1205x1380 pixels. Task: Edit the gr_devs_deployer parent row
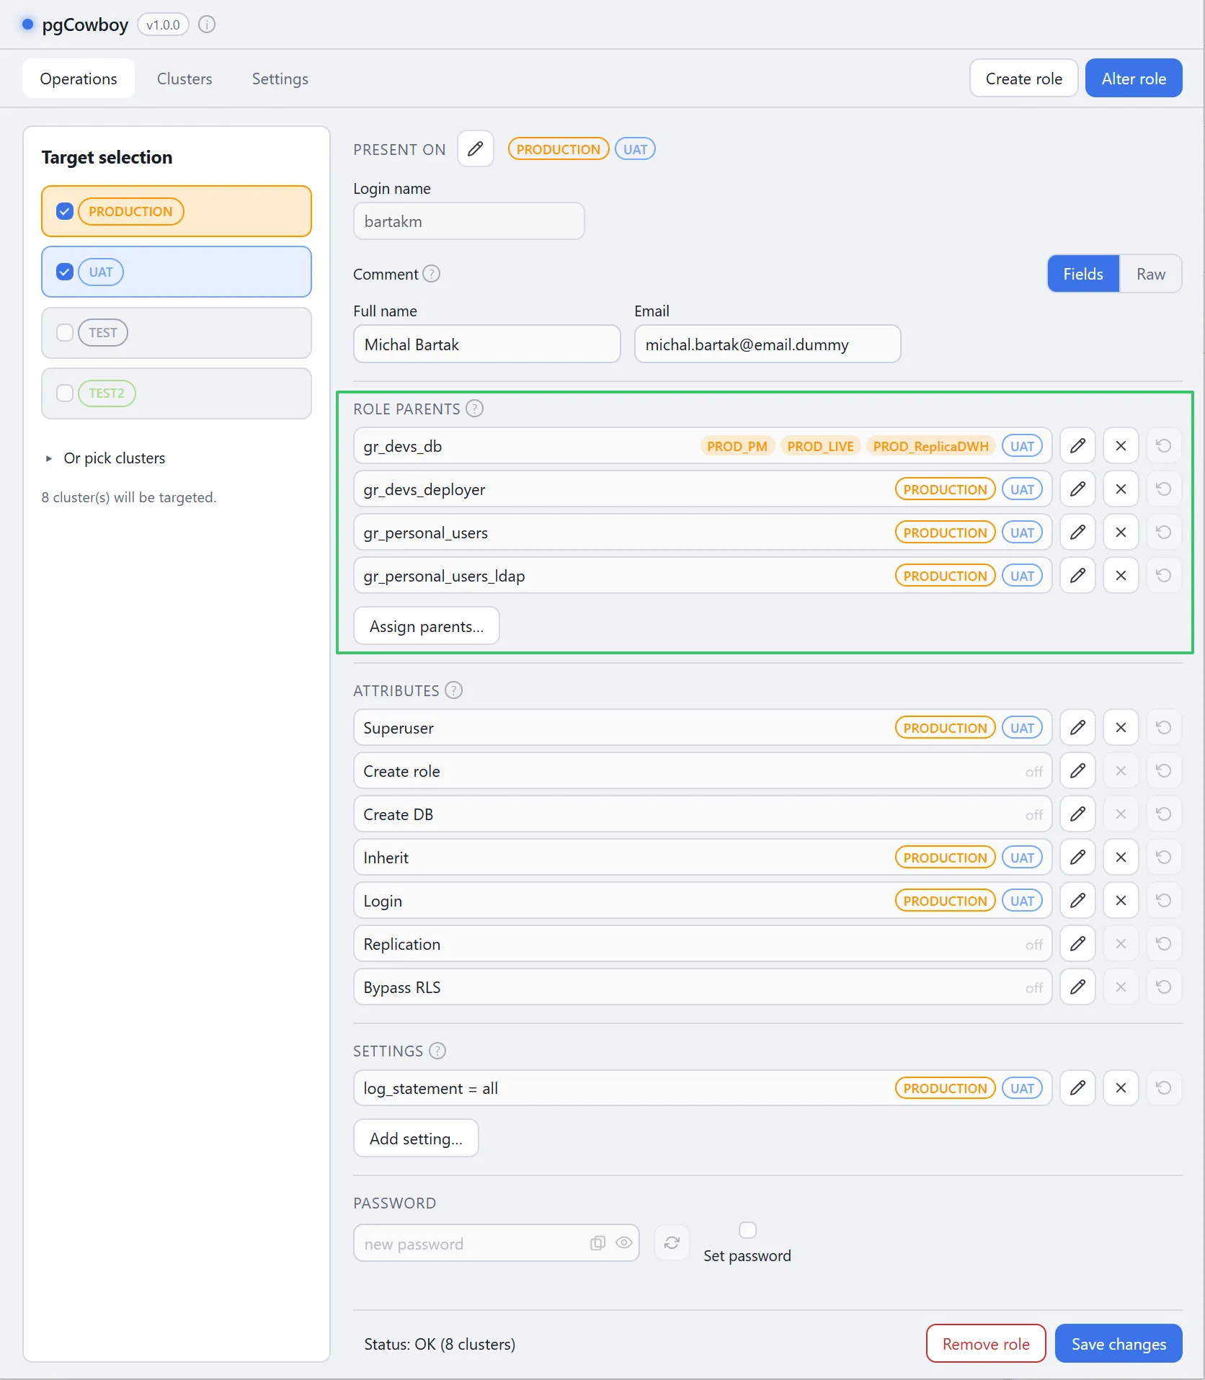[x=1077, y=489]
